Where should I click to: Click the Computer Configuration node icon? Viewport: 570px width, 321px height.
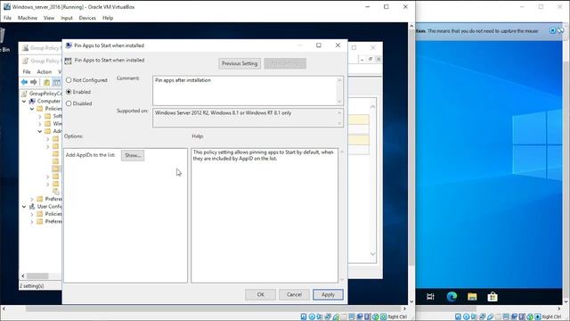click(32, 101)
